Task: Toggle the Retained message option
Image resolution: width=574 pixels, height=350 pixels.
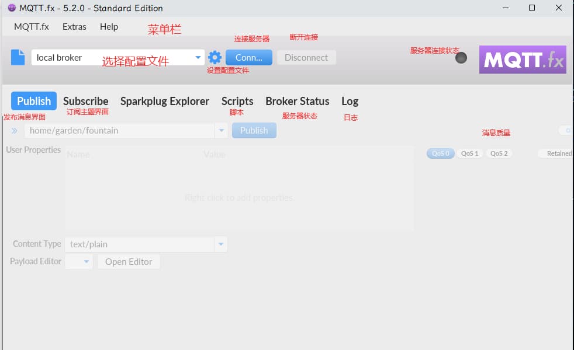Action: pyautogui.click(x=555, y=153)
